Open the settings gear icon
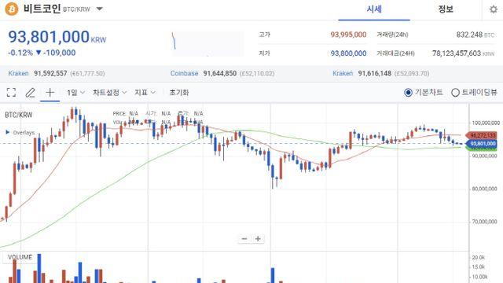Image resolution: width=503 pixels, height=283 pixels. click(494, 9)
